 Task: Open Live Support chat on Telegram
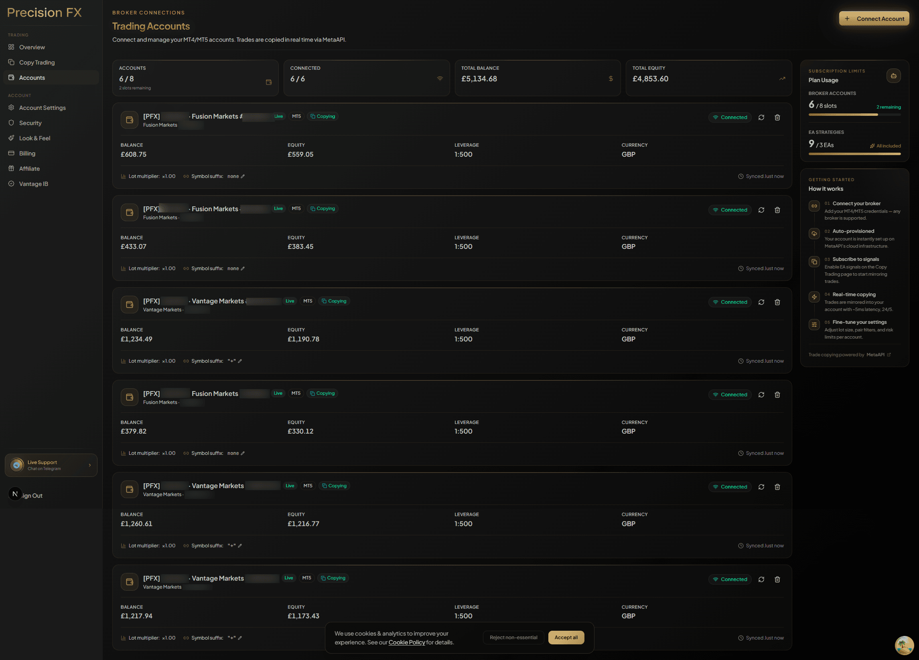pyautogui.click(x=51, y=465)
